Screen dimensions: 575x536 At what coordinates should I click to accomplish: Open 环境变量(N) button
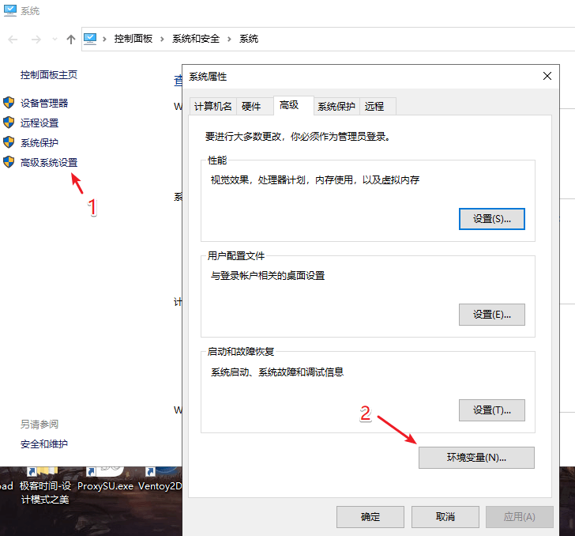(476, 458)
